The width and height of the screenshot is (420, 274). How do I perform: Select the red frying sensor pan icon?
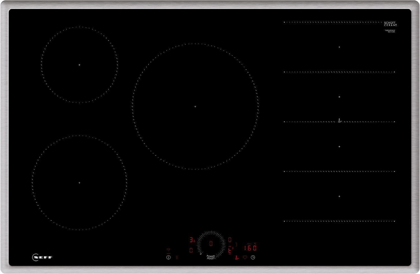click(237, 257)
